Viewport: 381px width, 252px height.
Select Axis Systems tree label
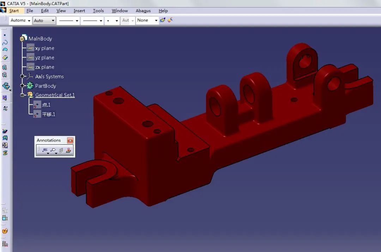click(x=49, y=76)
